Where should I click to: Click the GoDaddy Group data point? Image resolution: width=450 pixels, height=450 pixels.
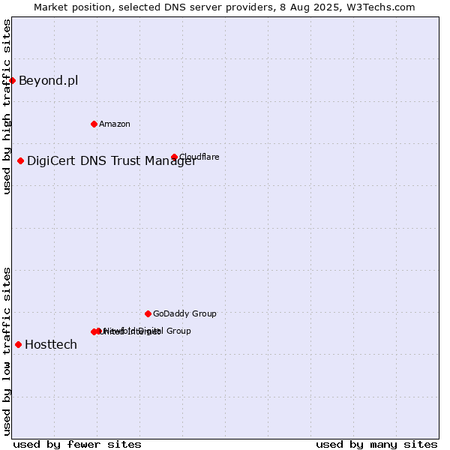[148, 314]
